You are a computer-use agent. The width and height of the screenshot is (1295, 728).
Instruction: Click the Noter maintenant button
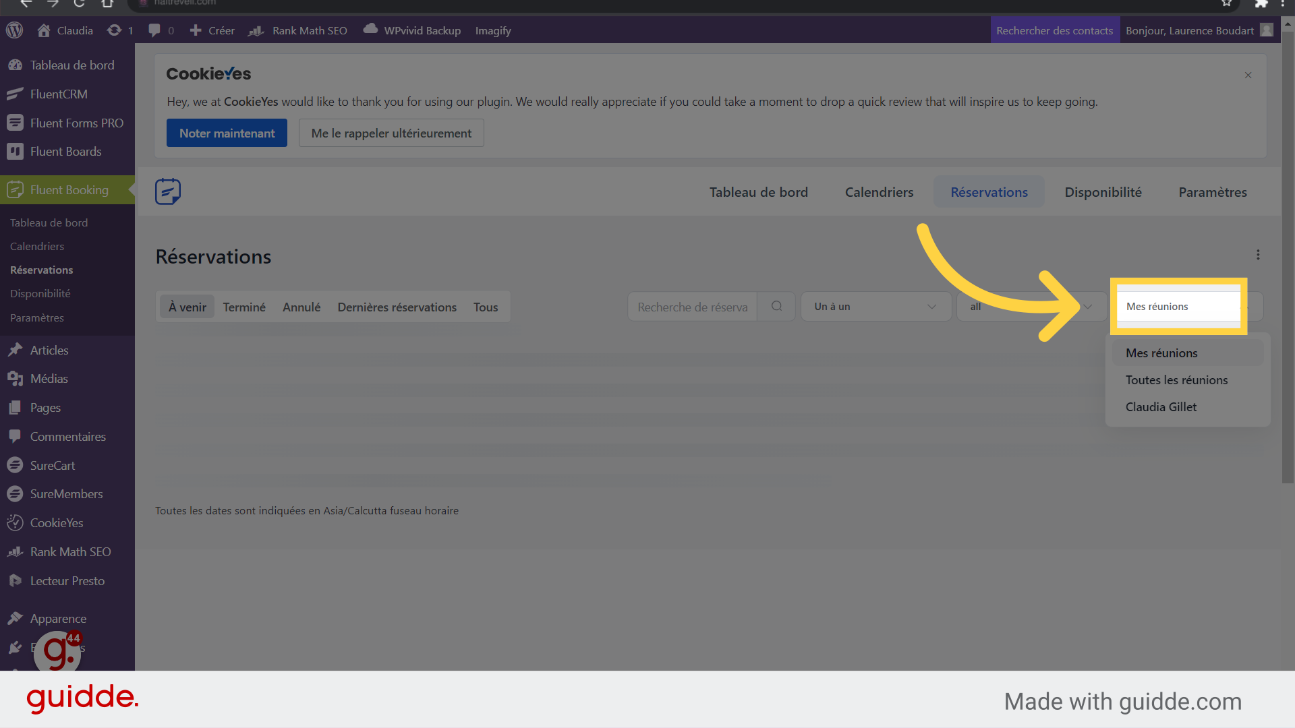click(x=227, y=133)
